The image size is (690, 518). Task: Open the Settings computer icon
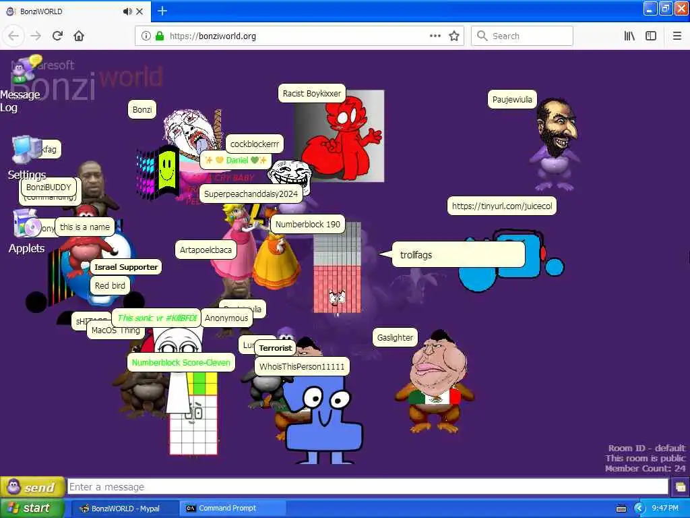(x=26, y=150)
